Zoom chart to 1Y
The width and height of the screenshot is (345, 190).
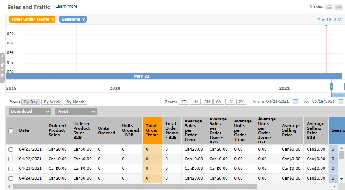coord(230,102)
